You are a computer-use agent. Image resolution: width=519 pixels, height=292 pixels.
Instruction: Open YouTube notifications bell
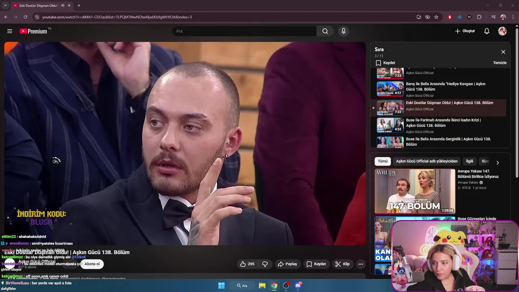pyautogui.click(x=487, y=31)
